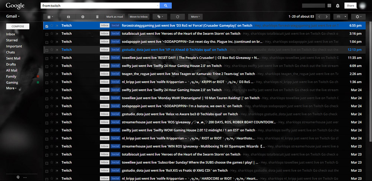The height and width of the screenshot is (181, 372).
Task: Click Move to Inbox button
Action: (138, 17)
